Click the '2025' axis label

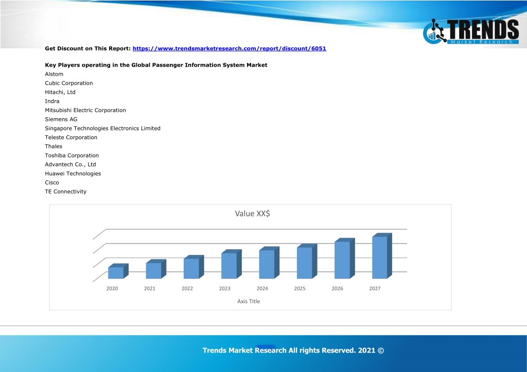click(300, 289)
